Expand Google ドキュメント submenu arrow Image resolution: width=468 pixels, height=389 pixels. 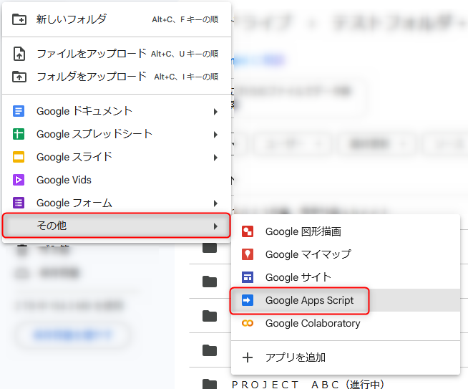coord(215,112)
